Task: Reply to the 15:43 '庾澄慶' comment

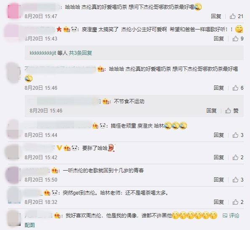Action: 219,39
